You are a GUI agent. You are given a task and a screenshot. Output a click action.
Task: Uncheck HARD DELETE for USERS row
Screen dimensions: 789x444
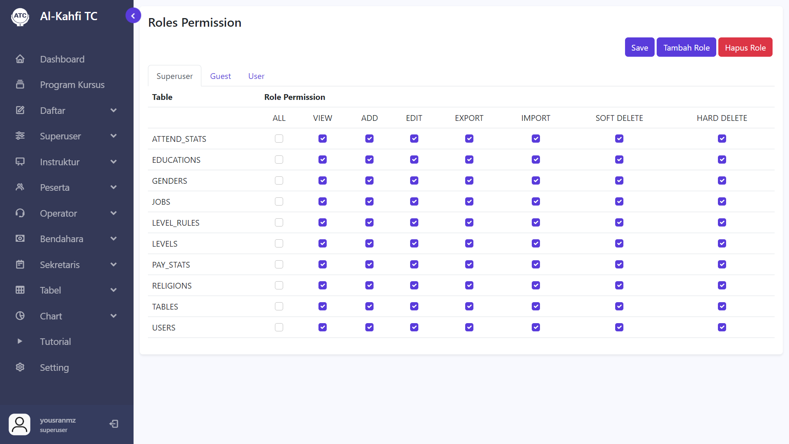pos(722,328)
